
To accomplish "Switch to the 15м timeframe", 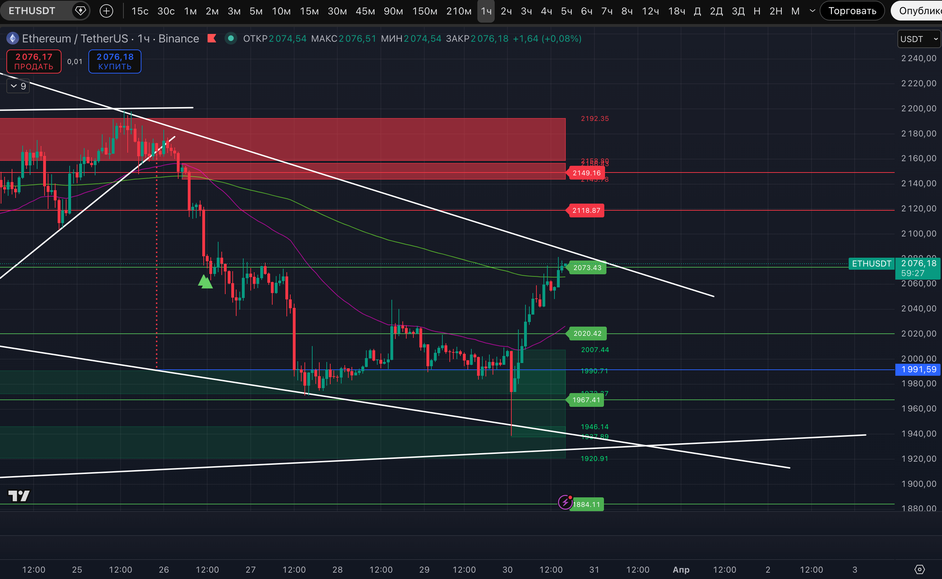I will pyautogui.click(x=309, y=11).
